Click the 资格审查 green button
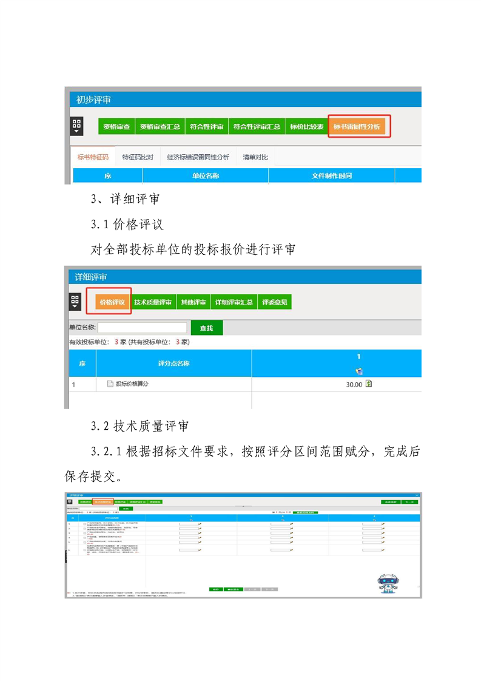 [x=116, y=127]
